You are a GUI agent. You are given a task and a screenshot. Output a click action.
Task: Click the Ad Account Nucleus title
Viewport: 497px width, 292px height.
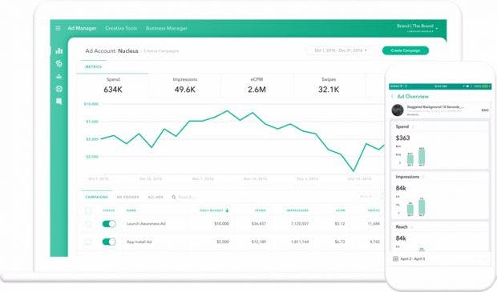[x=112, y=51]
